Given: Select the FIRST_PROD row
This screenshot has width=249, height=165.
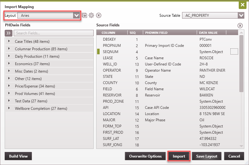Looking at the screenshot, I should pyautogui.click(x=167, y=132).
